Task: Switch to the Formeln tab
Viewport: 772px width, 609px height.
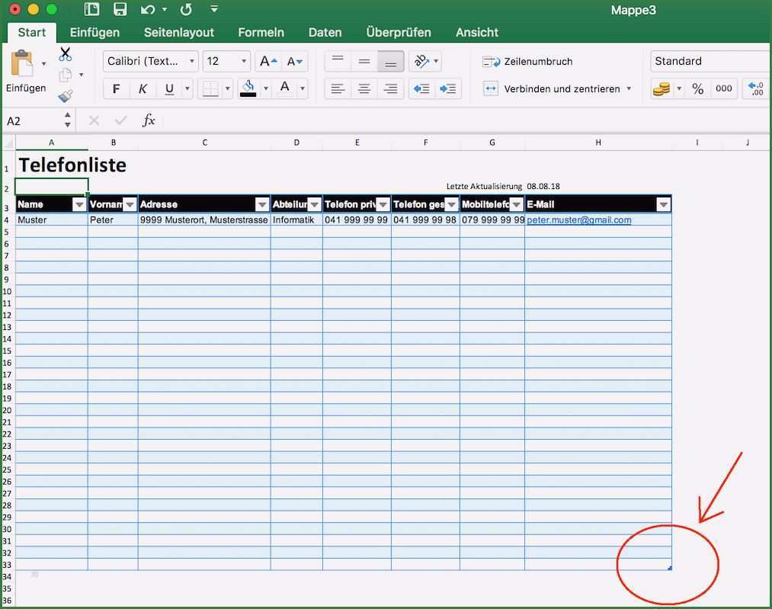Action: pos(261,33)
